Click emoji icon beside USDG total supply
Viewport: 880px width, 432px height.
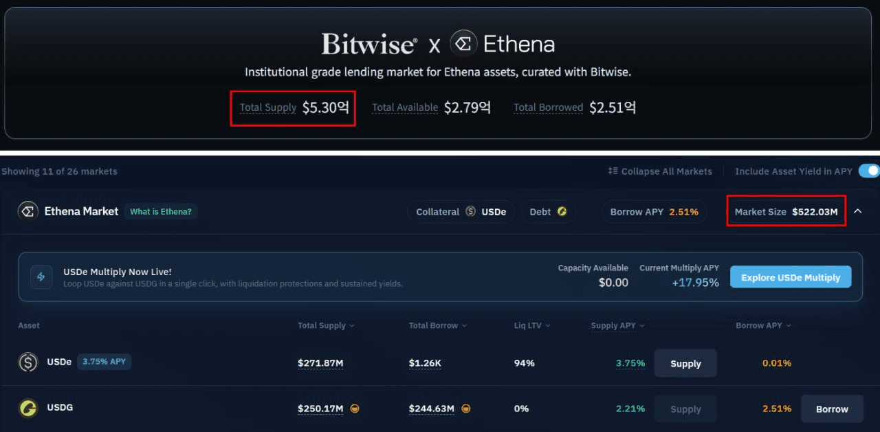(x=354, y=409)
